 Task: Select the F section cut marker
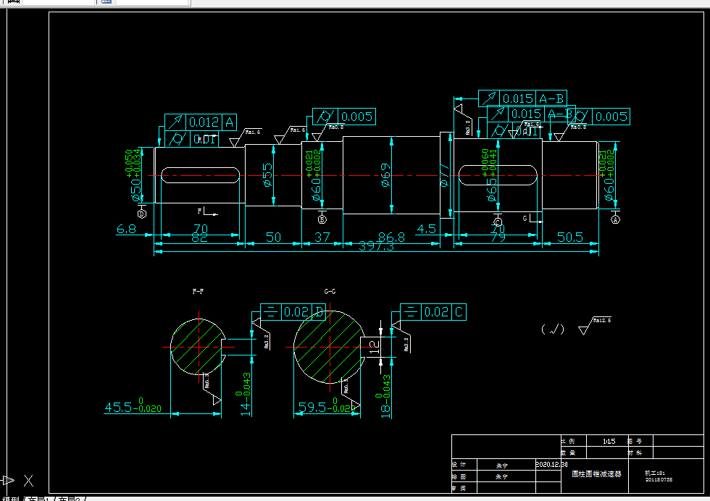(x=207, y=211)
